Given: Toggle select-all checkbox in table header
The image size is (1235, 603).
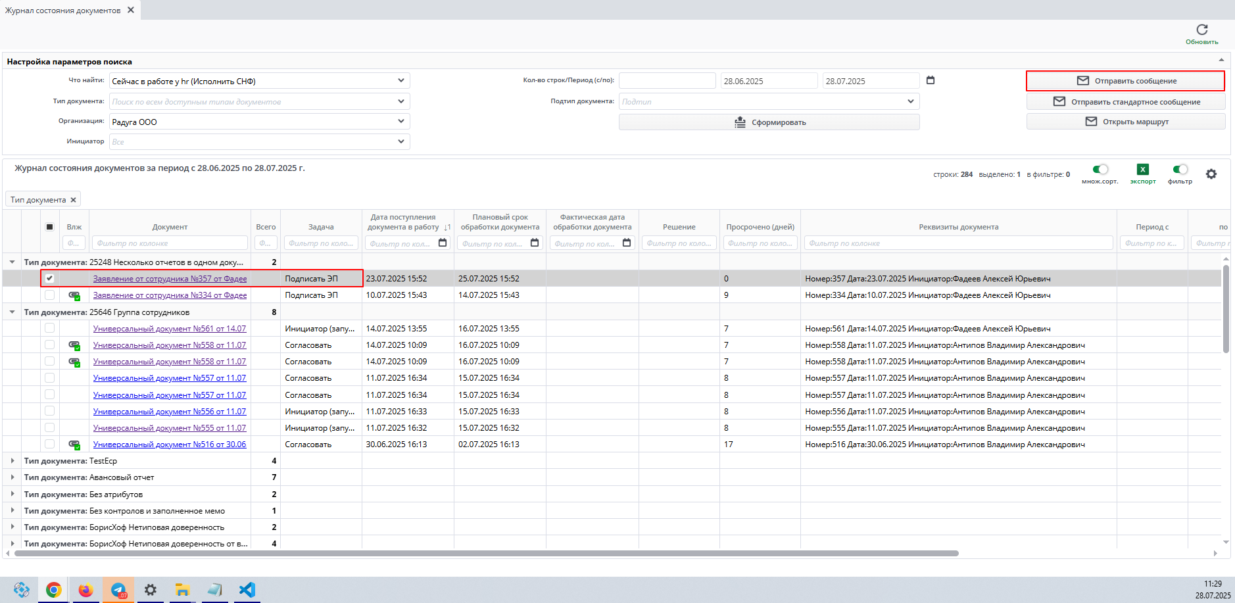Looking at the screenshot, I should [x=49, y=227].
